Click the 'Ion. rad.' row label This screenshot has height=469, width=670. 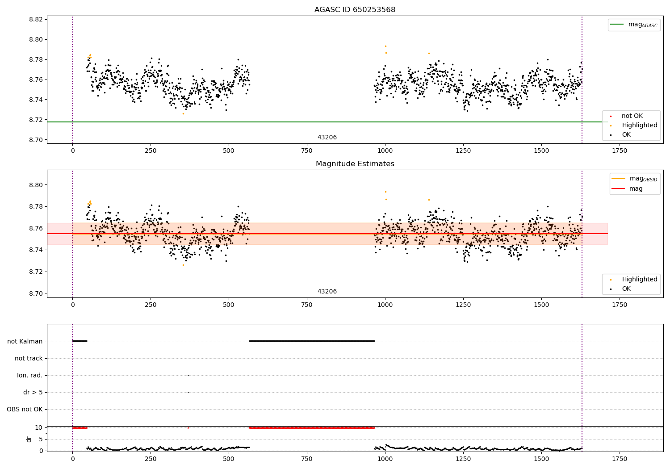tap(30, 375)
